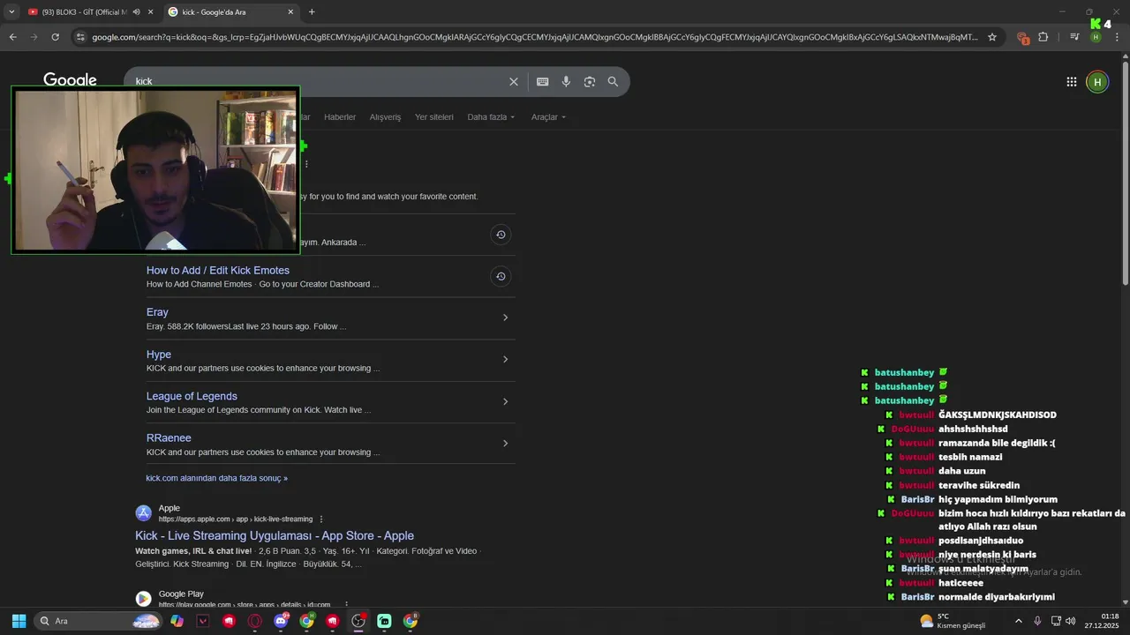The width and height of the screenshot is (1130, 635).
Task: Open a new browser tab
Action: [312, 12]
